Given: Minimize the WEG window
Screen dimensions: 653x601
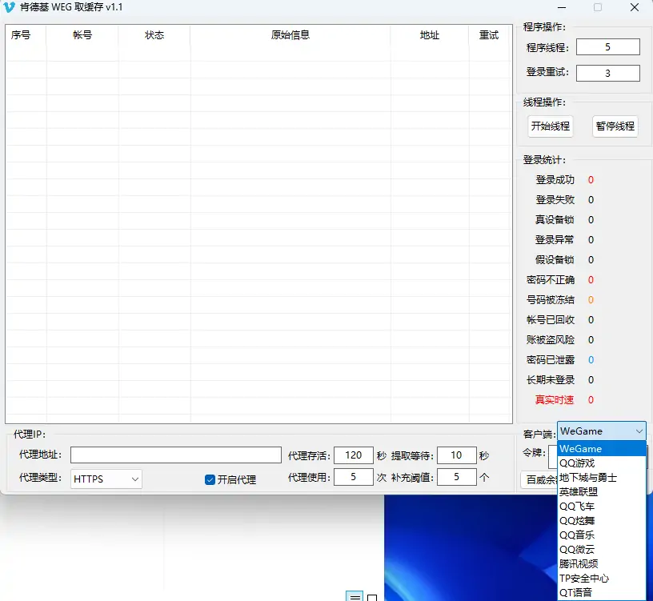Looking at the screenshot, I should pyautogui.click(x=562, y=7).
